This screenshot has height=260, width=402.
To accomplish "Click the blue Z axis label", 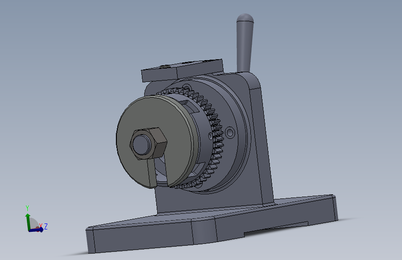I will point(45,227).
